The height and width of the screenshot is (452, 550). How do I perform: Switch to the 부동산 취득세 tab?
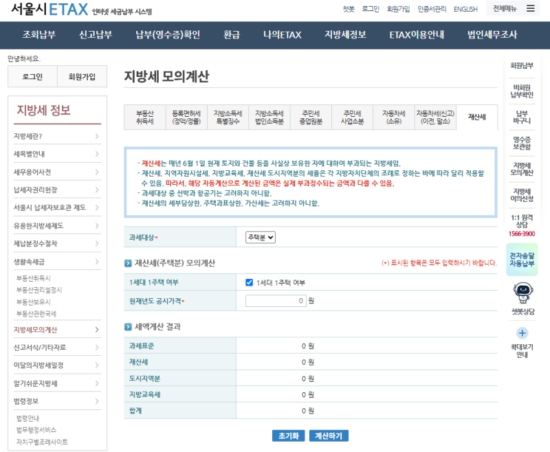(x=145, y=117)
